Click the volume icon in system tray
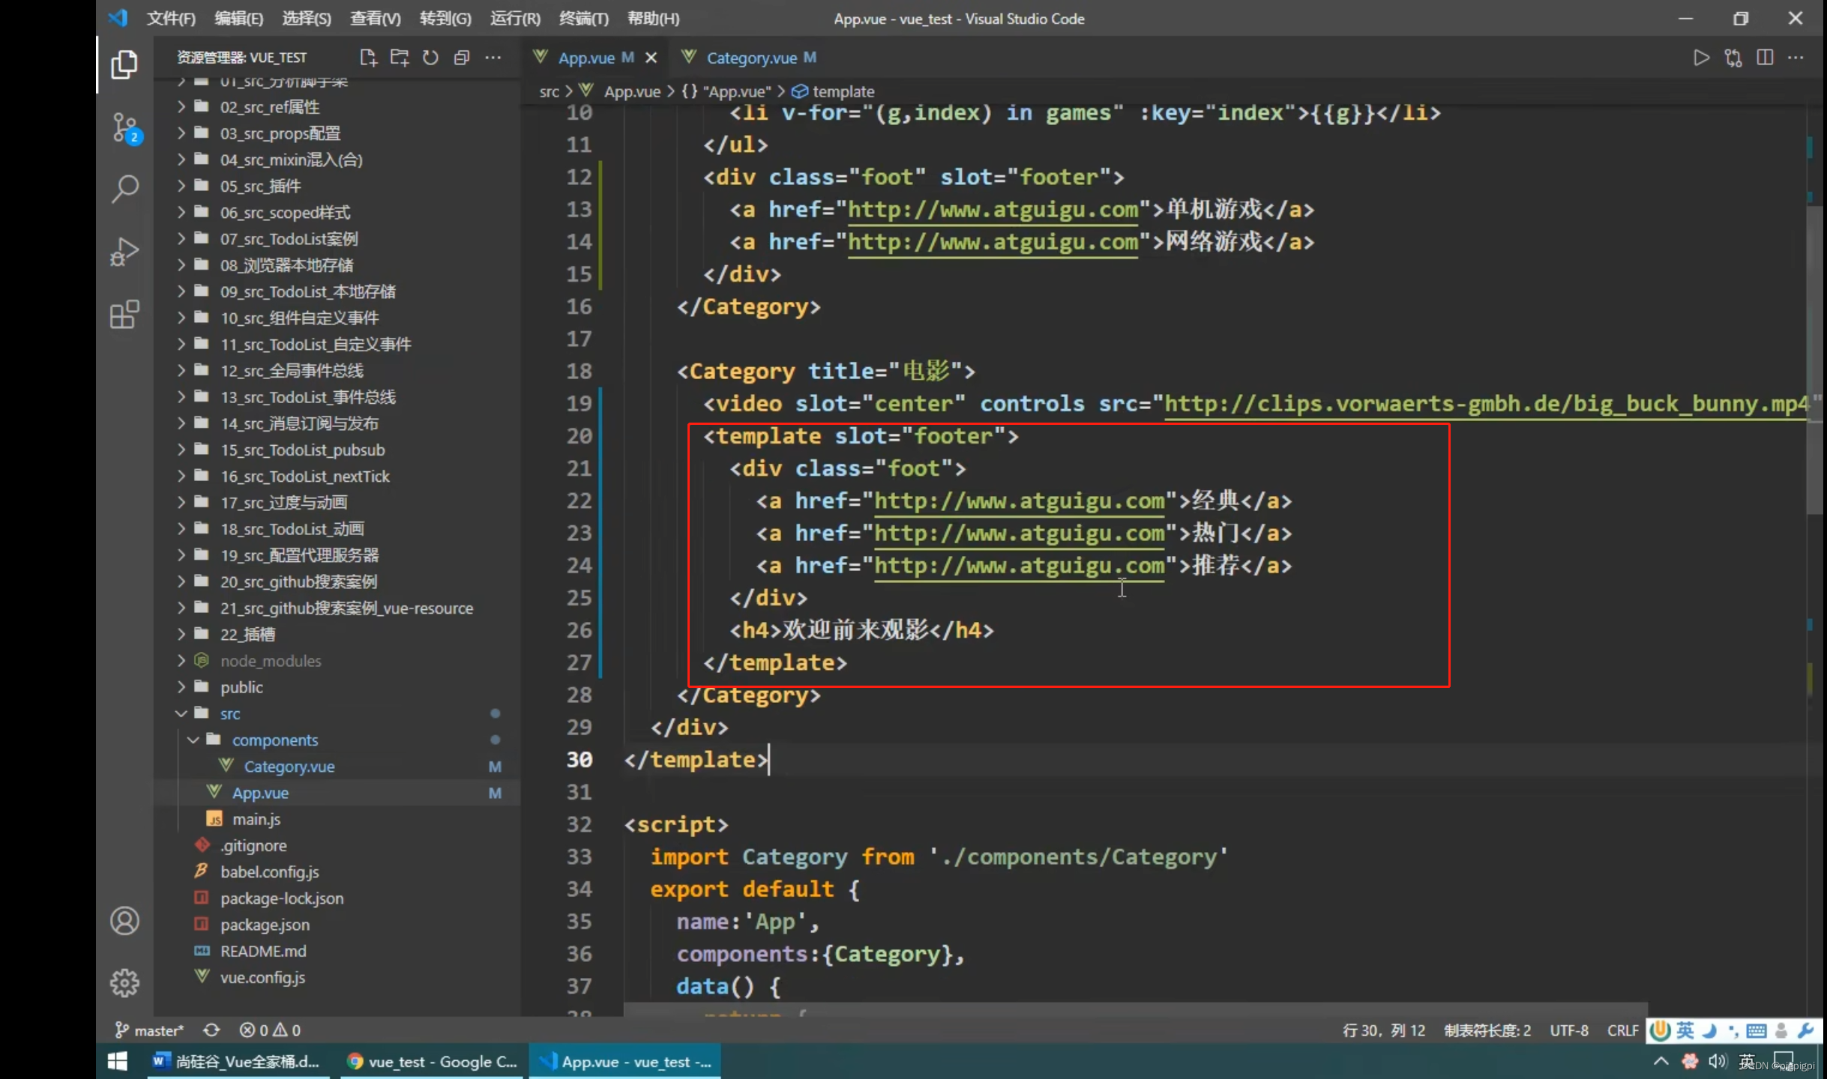 click(x=1718, y=1062)
